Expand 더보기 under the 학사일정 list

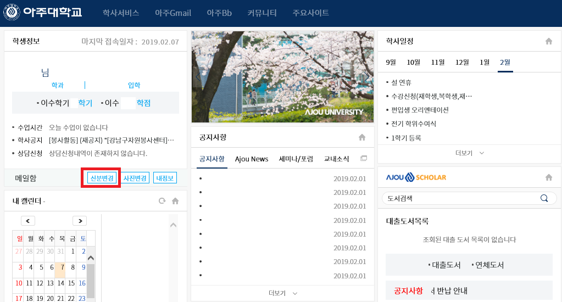coord(470,153)
